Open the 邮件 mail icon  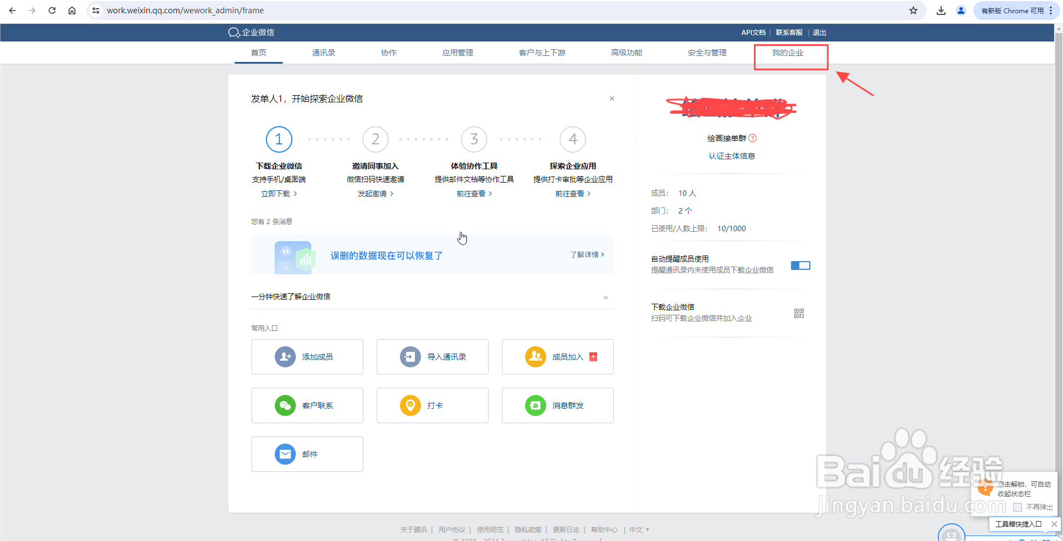point(285,454)
